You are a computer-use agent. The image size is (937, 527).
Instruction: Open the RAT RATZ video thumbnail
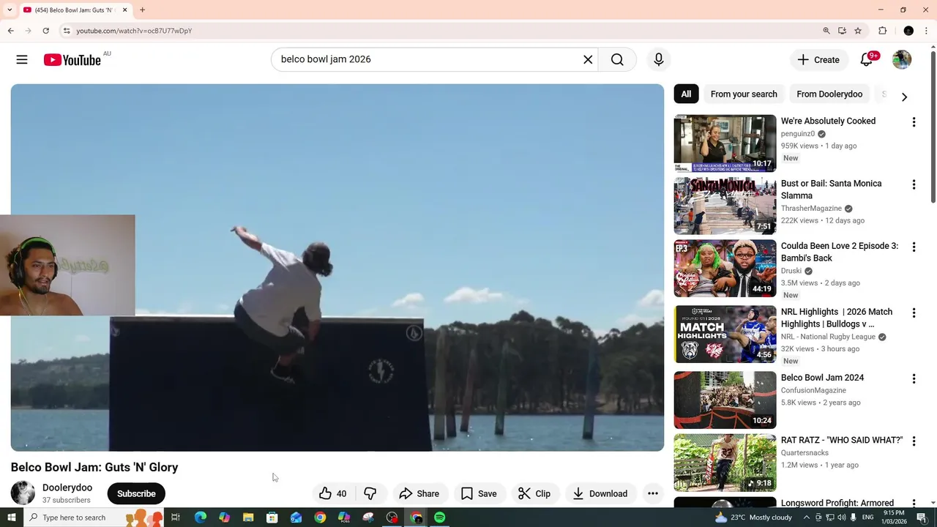tap(725, 463)
